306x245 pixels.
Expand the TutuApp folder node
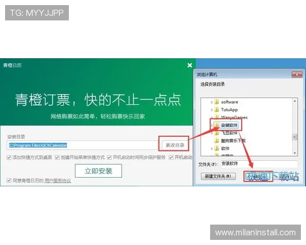pos(212,110)
